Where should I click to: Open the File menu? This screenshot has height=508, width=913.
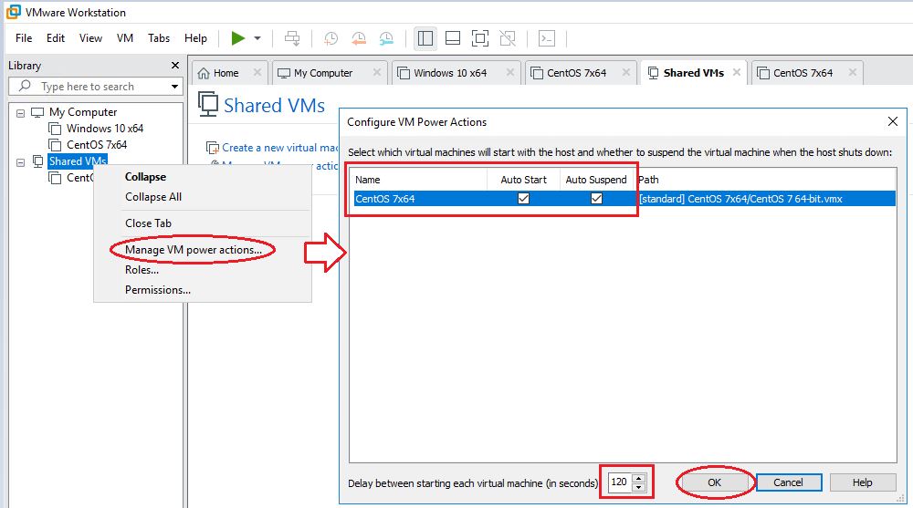point(24,38)
